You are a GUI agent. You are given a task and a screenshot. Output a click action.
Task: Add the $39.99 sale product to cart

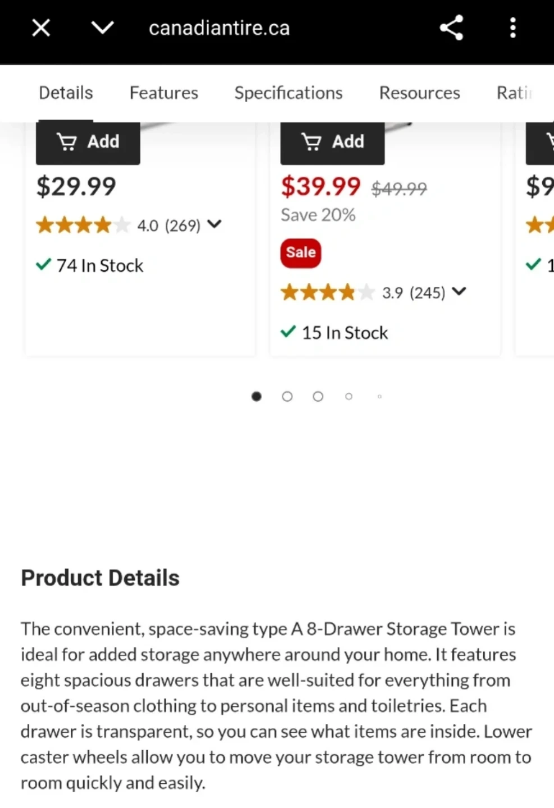pyautogui.click(x=333, y=142)
